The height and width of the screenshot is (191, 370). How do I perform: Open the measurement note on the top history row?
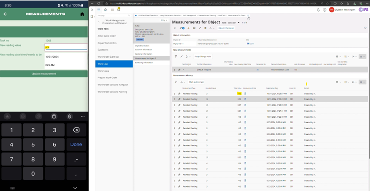245,94
